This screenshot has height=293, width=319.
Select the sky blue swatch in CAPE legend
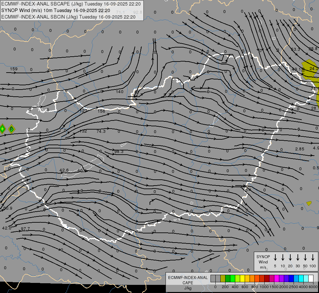(296, 278)
